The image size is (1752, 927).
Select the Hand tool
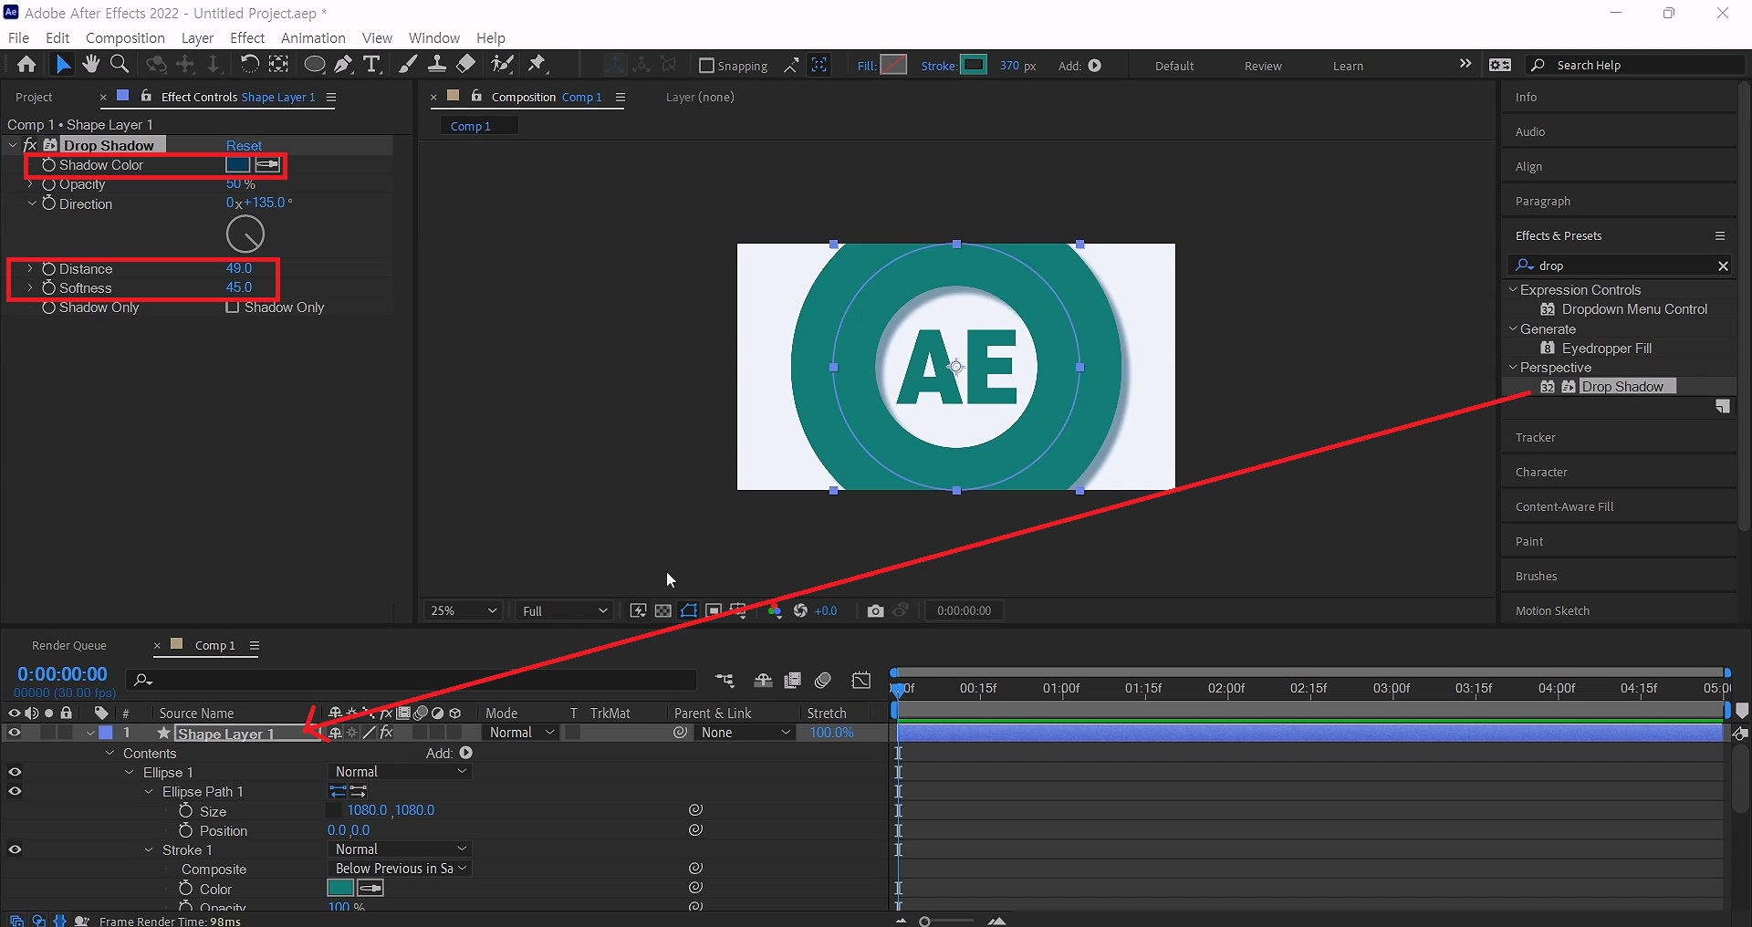tap(90, 64)
